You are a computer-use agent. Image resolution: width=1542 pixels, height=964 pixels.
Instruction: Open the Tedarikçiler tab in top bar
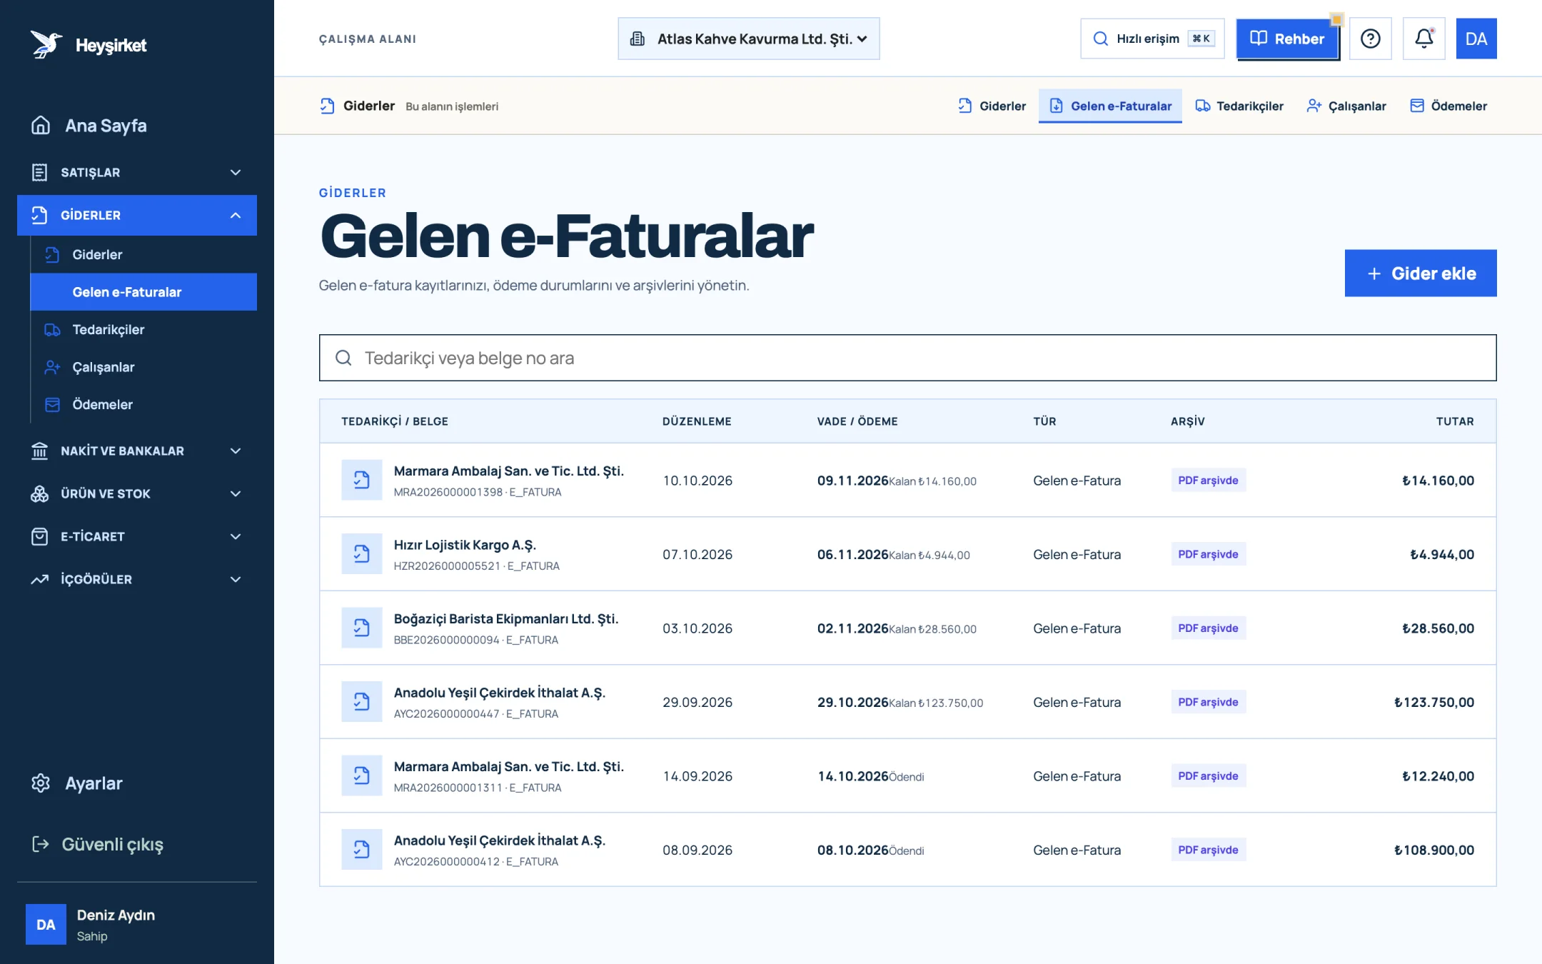click(x=1239, y=106)
